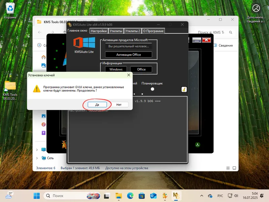Screen dimensions: 269x202
Task: Click the yellow broom icon in KMSAuto Lite
Action: click(x=184, y=90)
